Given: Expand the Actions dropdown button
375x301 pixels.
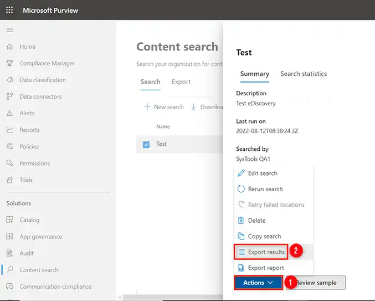Looking at the screenshot, I should click(x=259, y=283).
